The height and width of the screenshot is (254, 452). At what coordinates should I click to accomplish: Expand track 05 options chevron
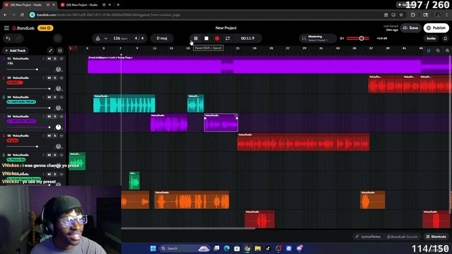coord(61,136)
